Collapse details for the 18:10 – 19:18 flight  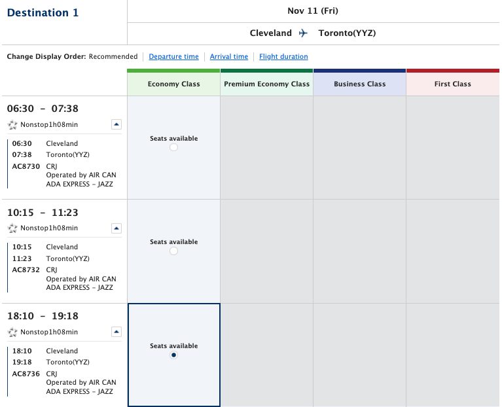point(116,332)
